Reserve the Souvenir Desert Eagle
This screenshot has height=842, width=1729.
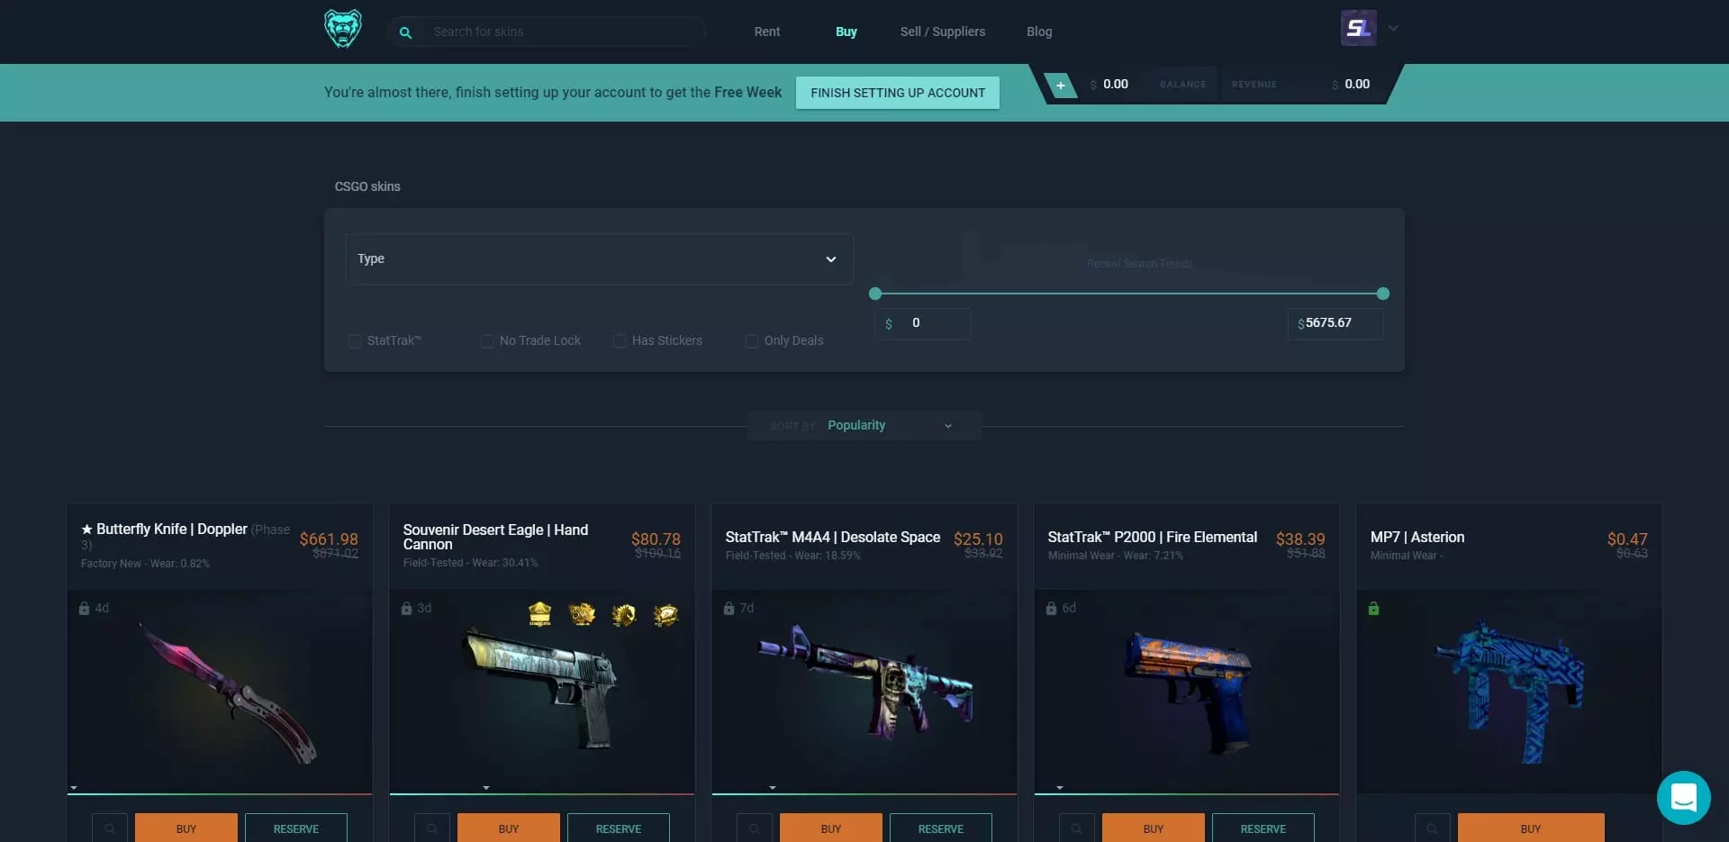pyautogui.click(x=619, y=828)
